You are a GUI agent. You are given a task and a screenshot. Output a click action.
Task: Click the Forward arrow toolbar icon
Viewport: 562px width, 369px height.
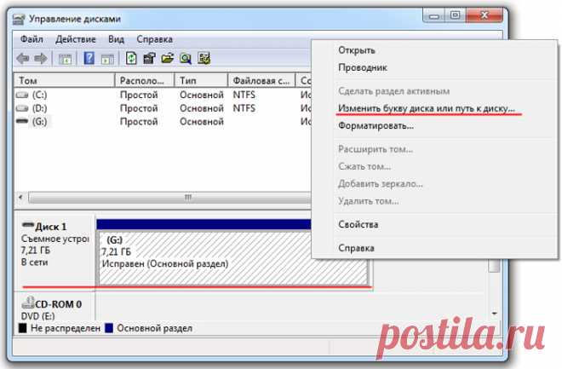point(41,58)
